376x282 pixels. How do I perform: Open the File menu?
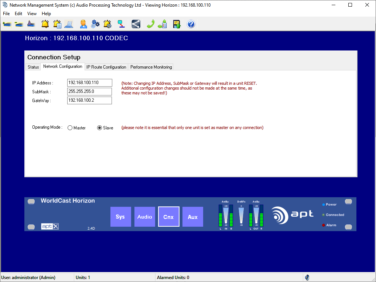pos(6,14)
